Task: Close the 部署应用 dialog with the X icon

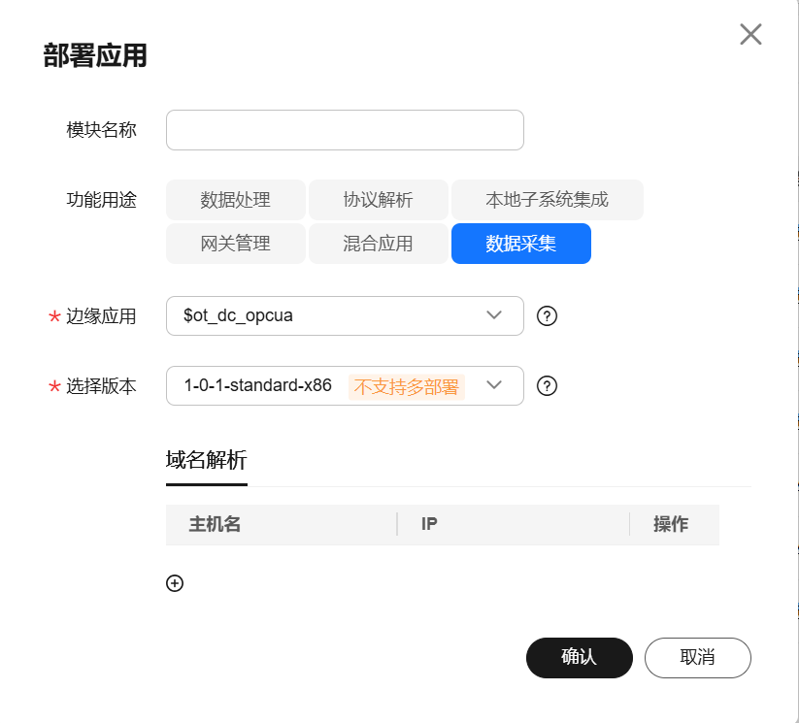Action: tap(750, 35)
